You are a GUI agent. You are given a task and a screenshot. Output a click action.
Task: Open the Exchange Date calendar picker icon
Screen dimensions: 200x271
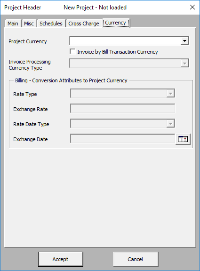[183, 139]
